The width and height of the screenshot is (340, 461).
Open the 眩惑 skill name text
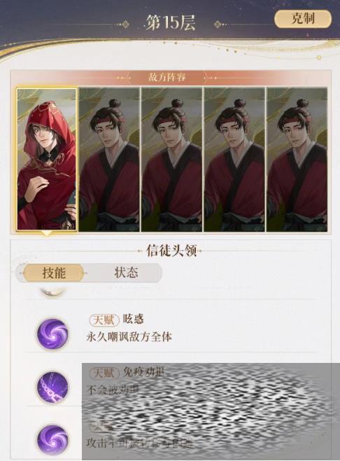(134, 319)
